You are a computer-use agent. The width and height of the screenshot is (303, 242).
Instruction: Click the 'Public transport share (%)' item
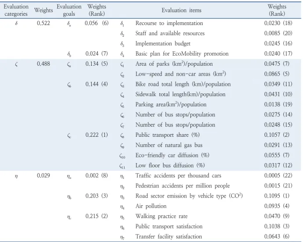point(168,135)
